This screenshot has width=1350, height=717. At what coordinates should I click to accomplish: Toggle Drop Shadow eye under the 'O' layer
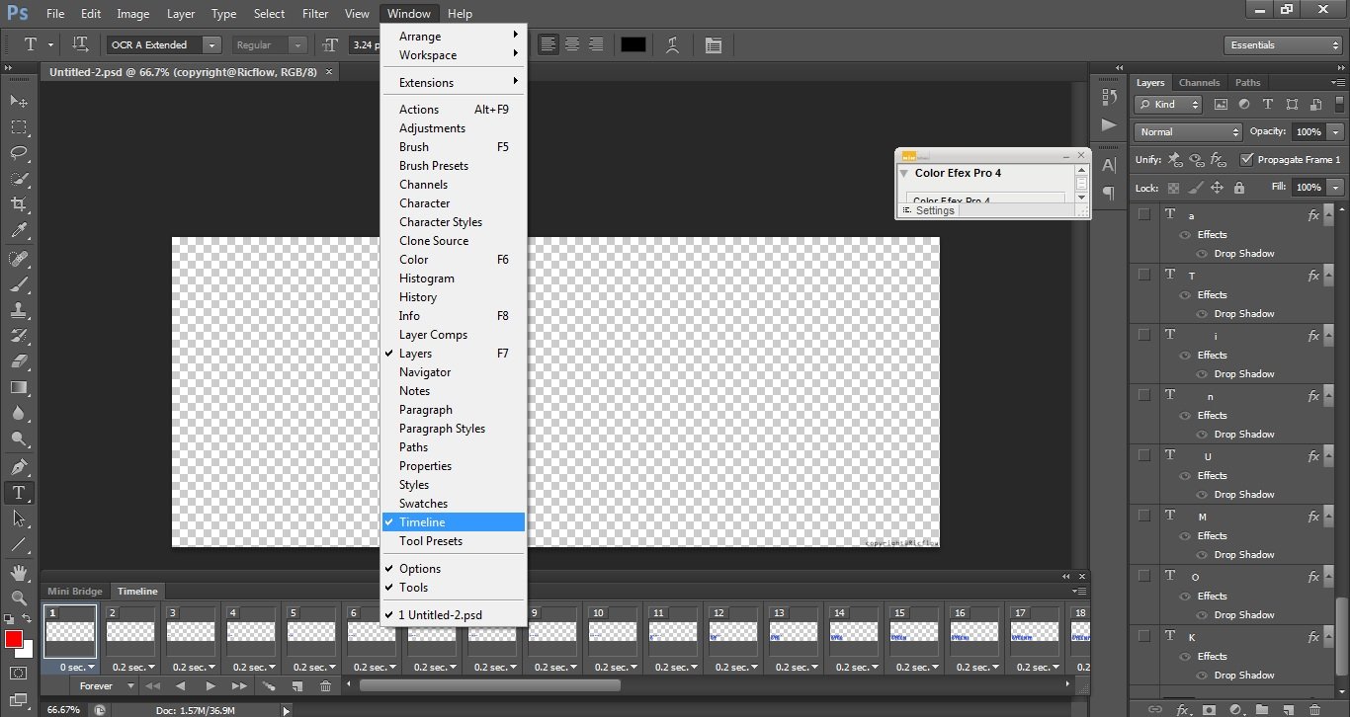(1203, 614)
